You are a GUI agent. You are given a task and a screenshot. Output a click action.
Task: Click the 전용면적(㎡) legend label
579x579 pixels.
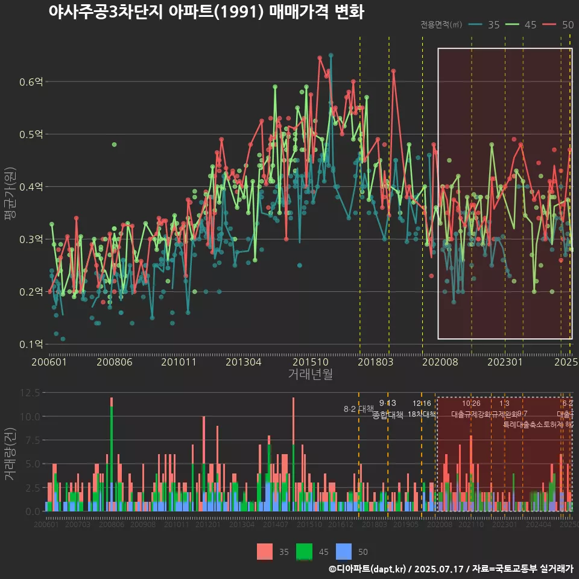(441, 25)
